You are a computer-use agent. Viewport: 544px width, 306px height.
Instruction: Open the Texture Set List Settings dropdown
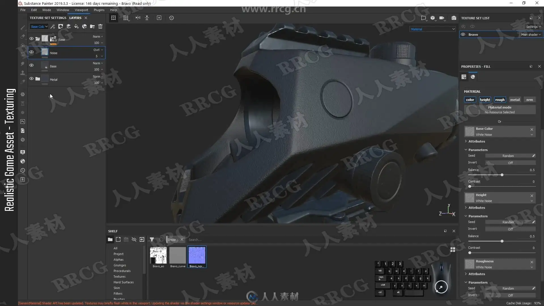coord(533,27)
